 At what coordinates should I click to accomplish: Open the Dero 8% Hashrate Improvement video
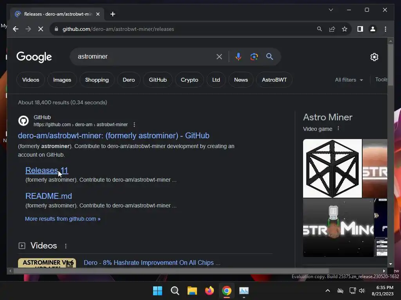click(152, 263)
